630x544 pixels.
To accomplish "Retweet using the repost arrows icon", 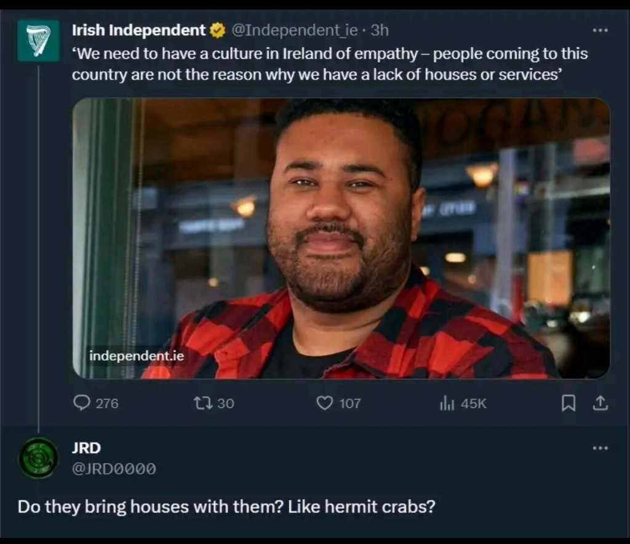I will pyautogui.click(x=203, y=402).
